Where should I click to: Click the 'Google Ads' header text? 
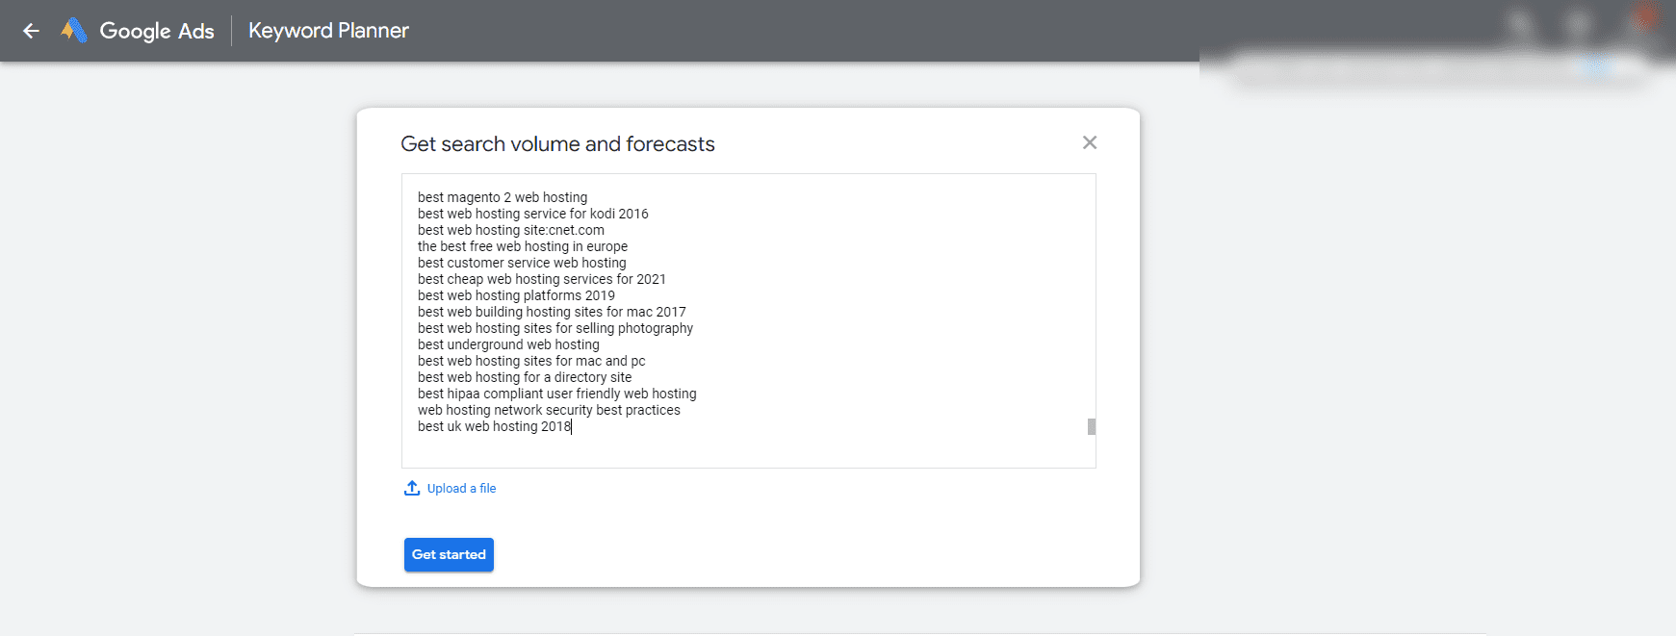(157, 31)
